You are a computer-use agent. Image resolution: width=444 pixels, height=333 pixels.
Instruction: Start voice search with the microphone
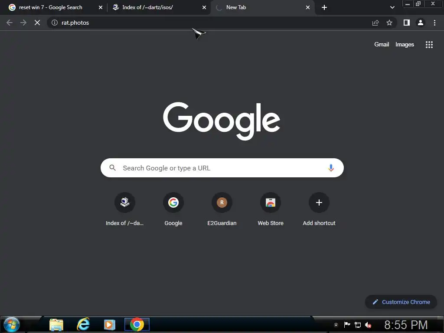coord(331,168)
